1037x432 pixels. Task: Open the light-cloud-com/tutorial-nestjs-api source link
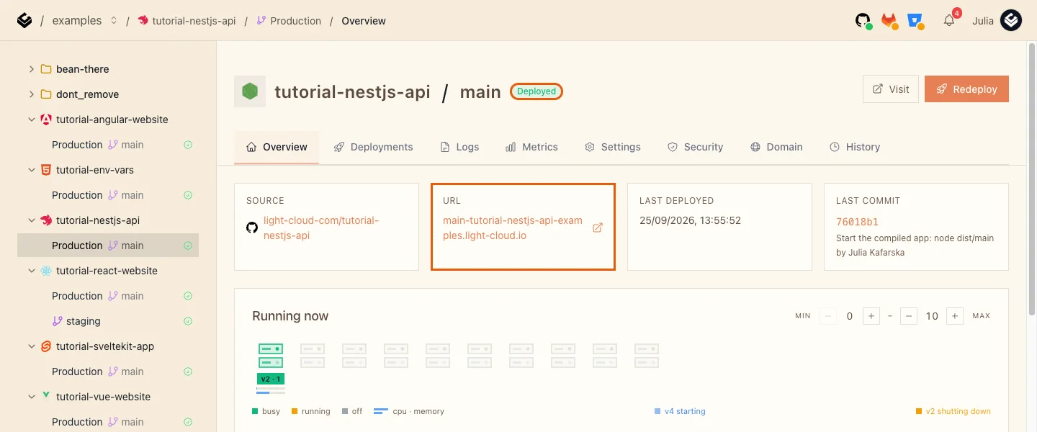[321, 228]
